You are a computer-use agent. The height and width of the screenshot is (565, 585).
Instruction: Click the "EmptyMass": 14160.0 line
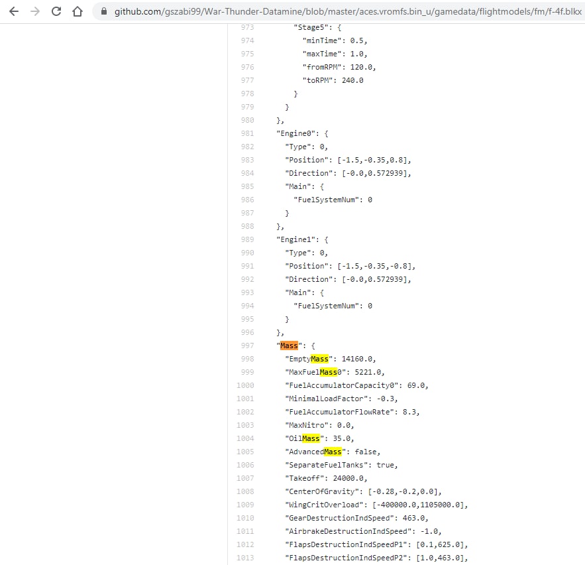(x=331, y=359)
